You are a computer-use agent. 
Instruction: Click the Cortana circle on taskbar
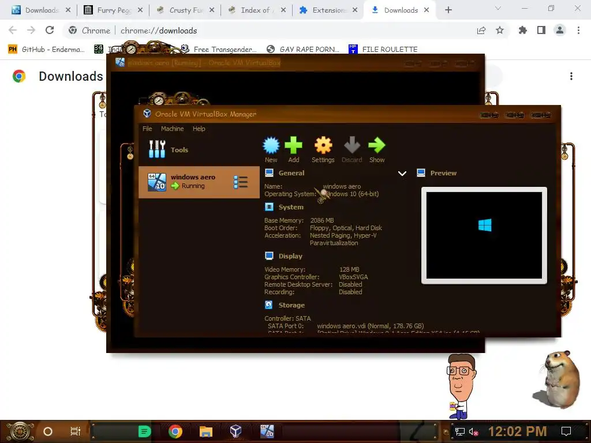point(48,431)
